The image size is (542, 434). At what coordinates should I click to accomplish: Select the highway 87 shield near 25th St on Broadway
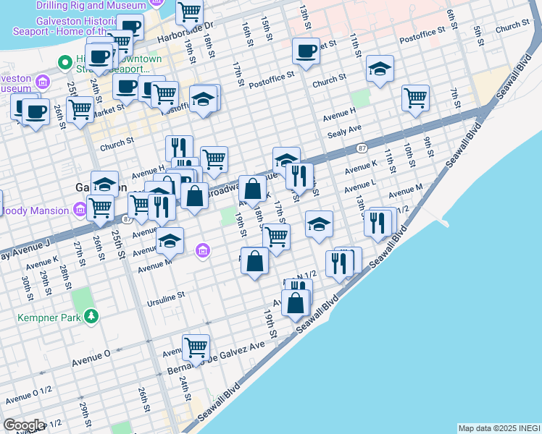tap(128, 219)
